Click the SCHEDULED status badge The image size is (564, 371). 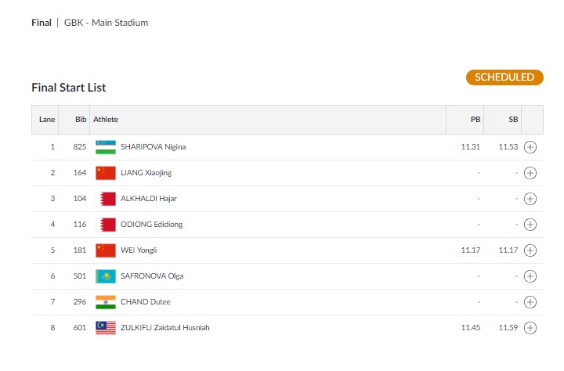504,77
